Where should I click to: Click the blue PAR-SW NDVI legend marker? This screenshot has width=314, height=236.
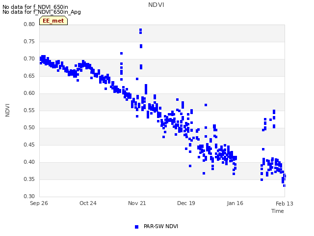[136, 227]
